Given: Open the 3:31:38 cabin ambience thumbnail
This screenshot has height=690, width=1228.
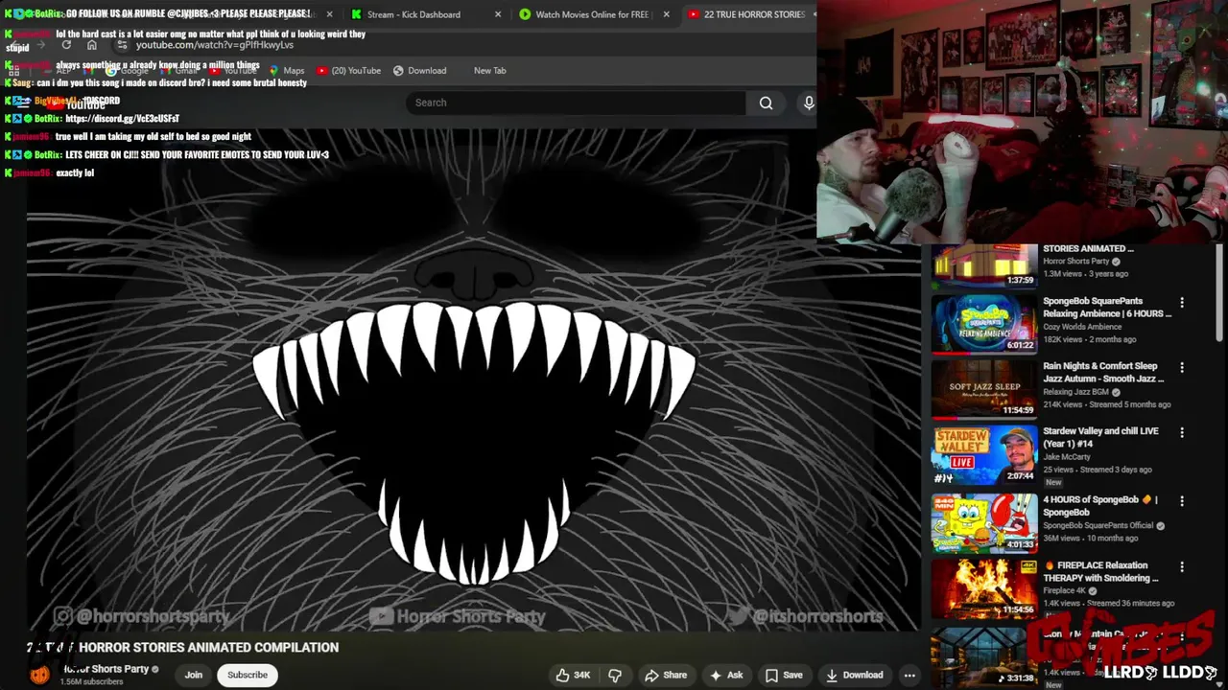Looking at the screenshot, I should click(984, 657).
